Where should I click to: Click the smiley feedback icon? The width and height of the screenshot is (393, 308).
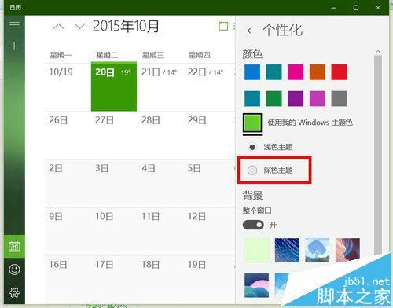tap(14, 269)
